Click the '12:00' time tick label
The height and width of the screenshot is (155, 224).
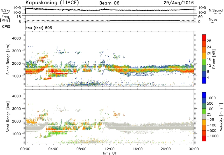(x=109, y=149)
